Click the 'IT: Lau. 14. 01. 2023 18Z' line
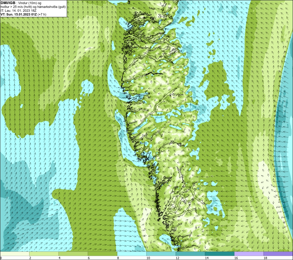 tap(18, 11)
